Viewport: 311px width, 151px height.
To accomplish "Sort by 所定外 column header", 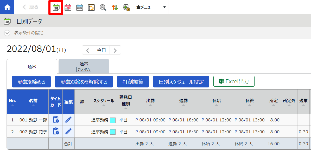I will click(289, 102).
